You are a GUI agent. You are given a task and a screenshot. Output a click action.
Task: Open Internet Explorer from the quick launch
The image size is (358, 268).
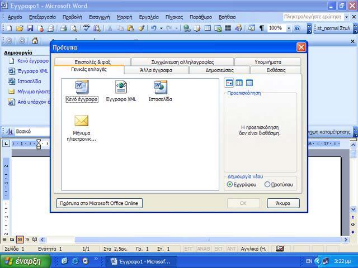pyautogui.click(x=75, y=261)
